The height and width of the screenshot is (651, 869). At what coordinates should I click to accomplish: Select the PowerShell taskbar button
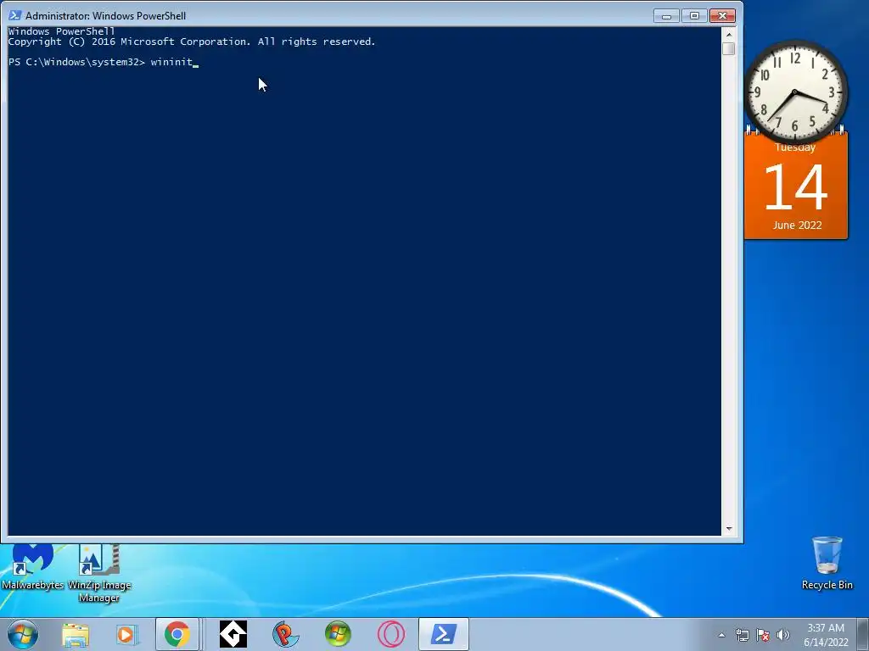(443, 634)
